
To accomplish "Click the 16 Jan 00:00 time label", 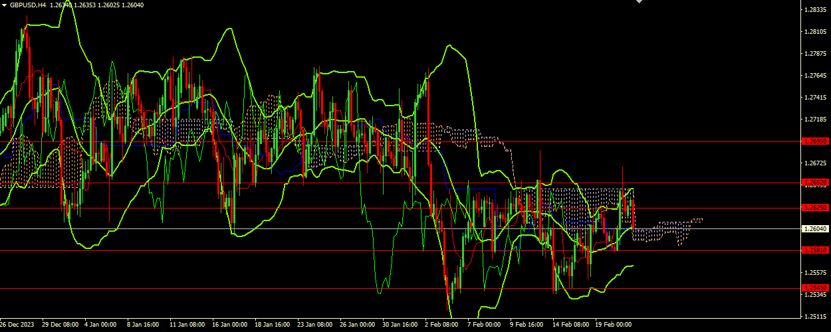I will (x=229, y=325).
